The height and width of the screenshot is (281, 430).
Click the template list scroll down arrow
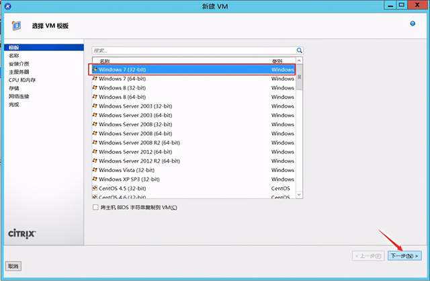tap(299, 194)
